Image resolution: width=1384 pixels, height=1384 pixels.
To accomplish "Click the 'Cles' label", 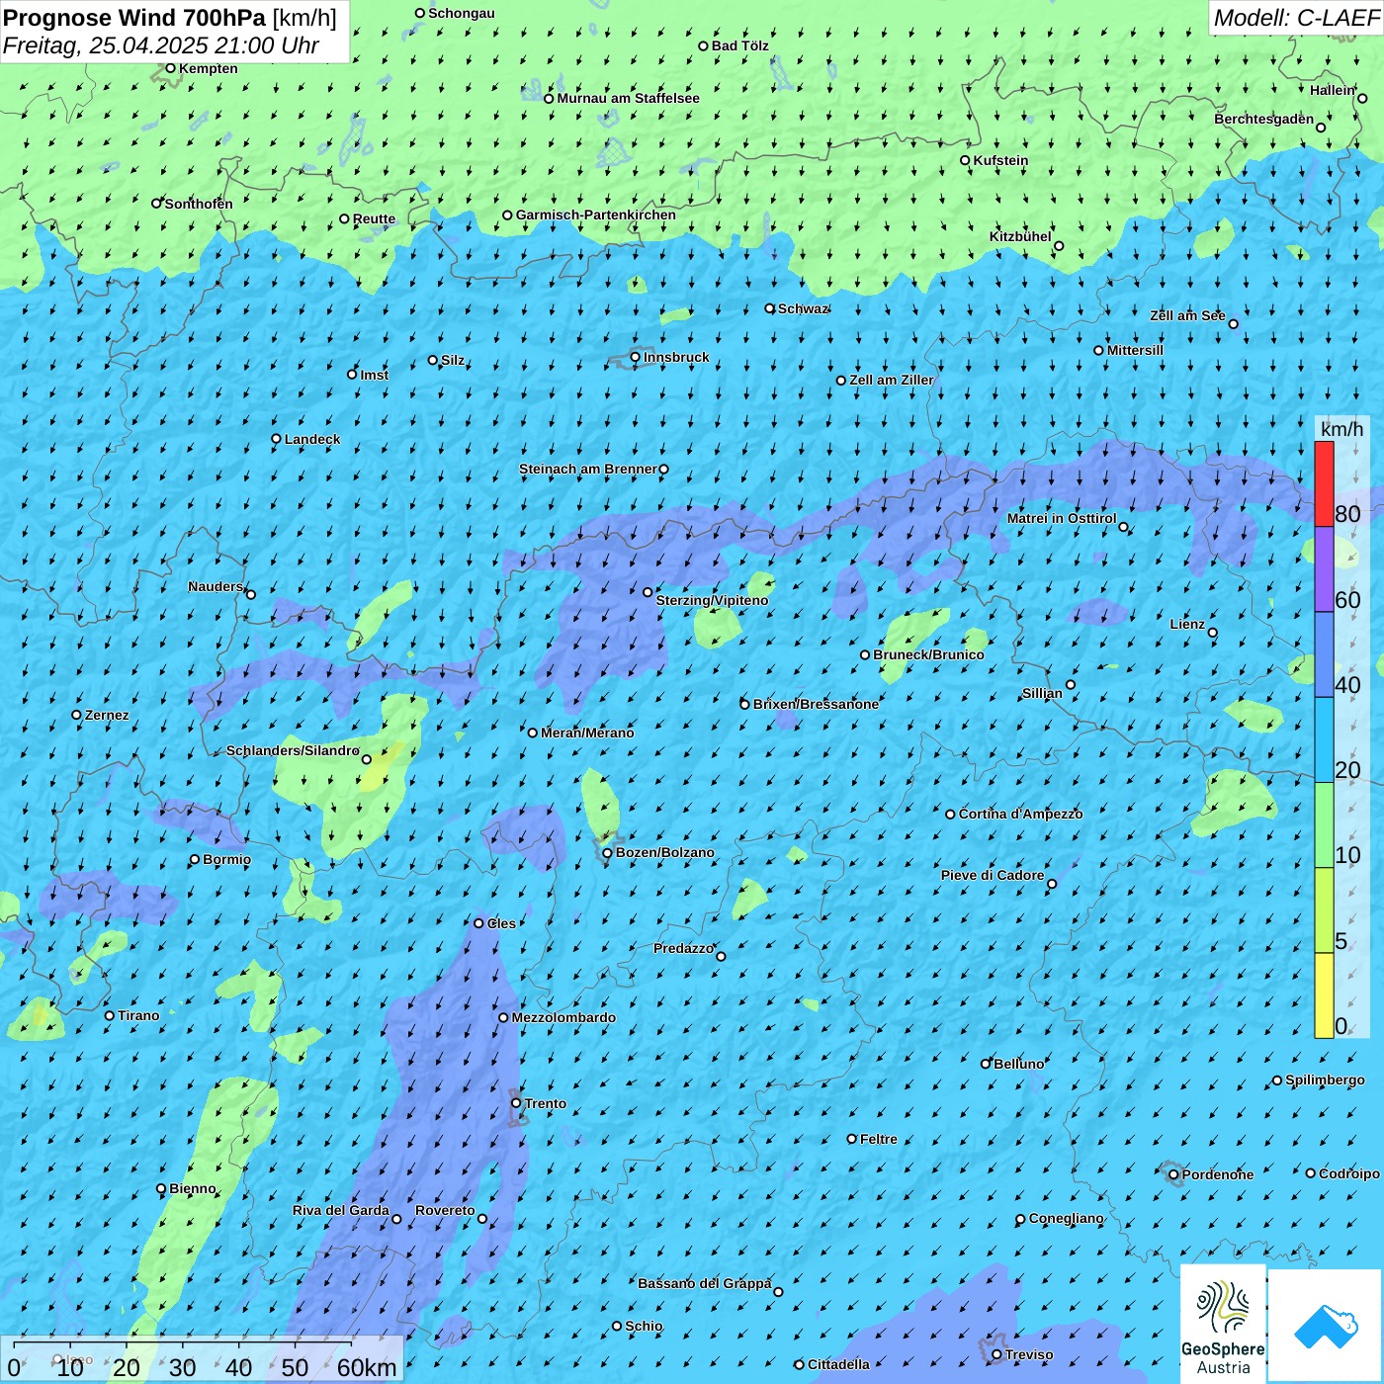I will pos(501,923).
